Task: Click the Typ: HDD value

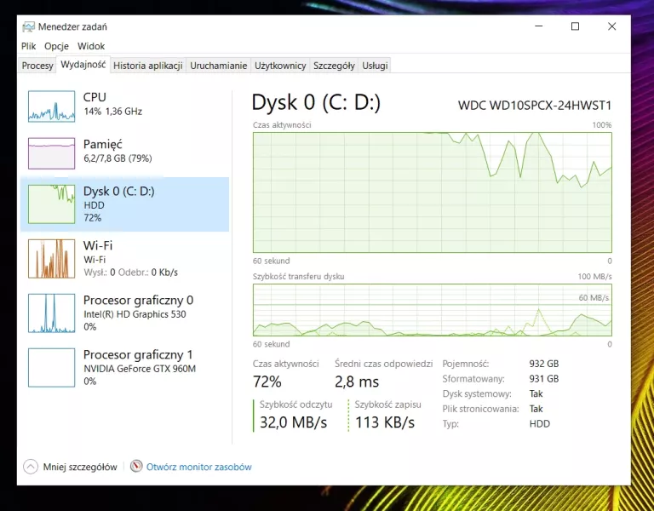Action: (540, 424)
